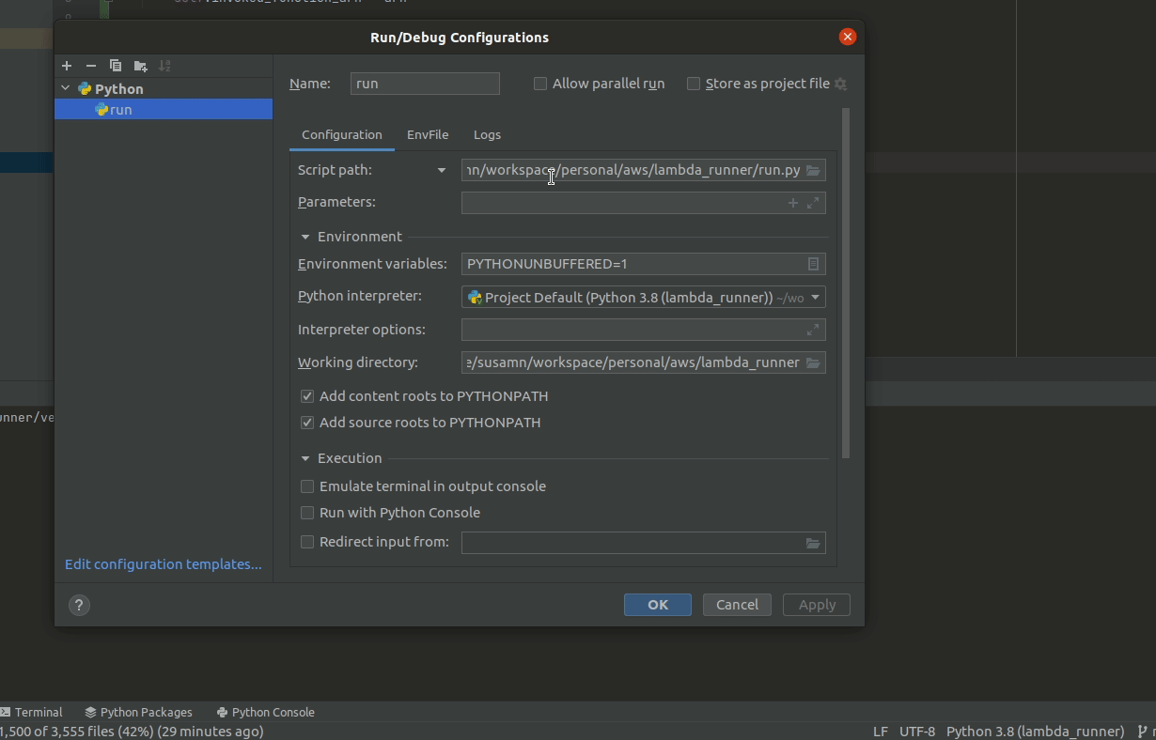This screenshot has height=740, width=1156.
Task: Open the help question mark button
Action: pos(79,605)
